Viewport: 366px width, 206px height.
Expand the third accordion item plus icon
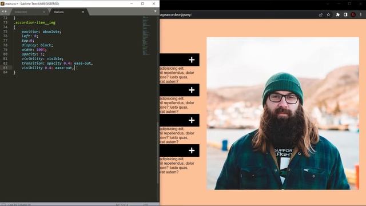pyautogui.click(x=192, y=120)
